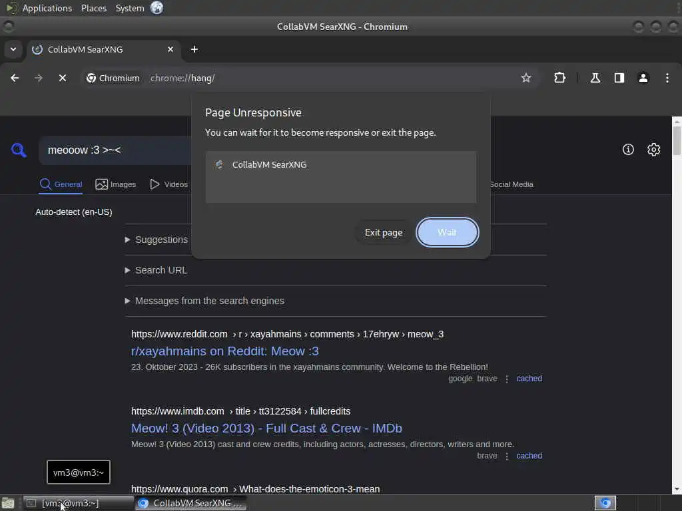Open the Extensions puzzle icon
This screenshot has height=511, width=682.
pos(559,79)
